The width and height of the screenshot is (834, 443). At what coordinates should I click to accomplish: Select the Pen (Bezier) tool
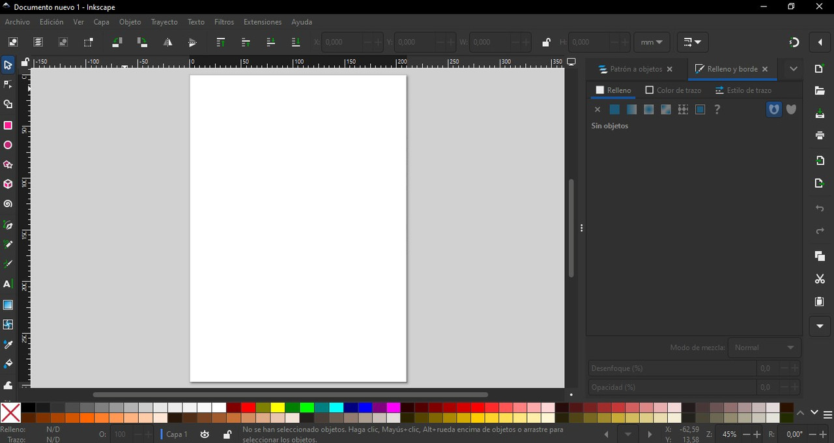click(x=8, y=225)
